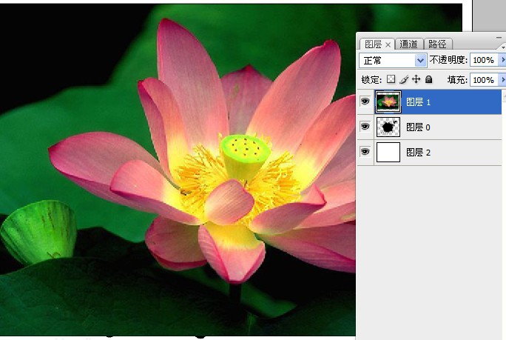This screenshot has height=340, width=506.
Task: Lock image pixels brush icon
Action: [404, 79]
